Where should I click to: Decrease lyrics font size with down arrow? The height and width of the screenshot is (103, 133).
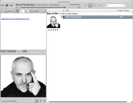click(x=25, y=12)
